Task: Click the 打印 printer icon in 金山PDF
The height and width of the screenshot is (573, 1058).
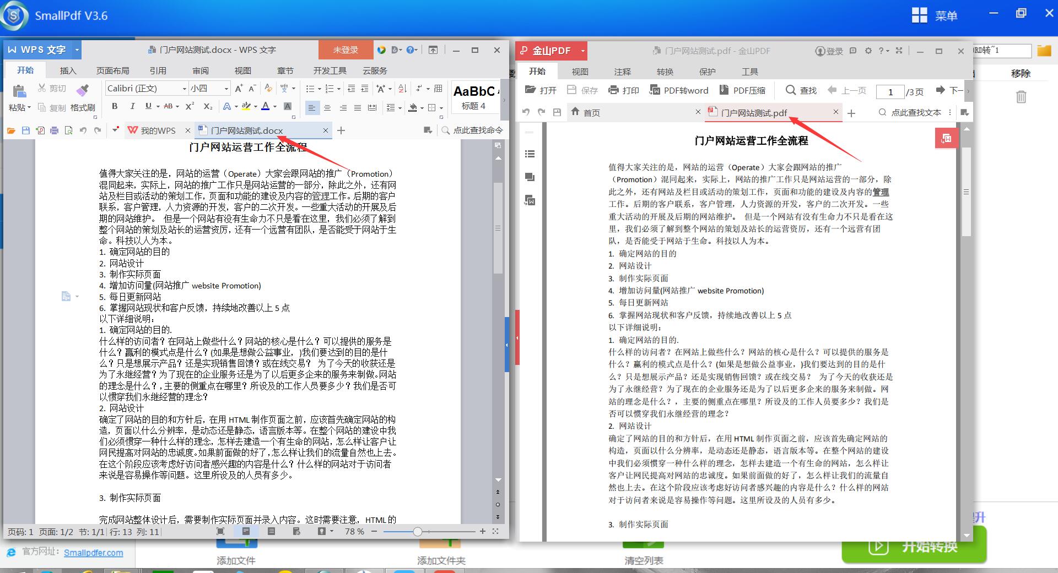Action: [613, 90]
